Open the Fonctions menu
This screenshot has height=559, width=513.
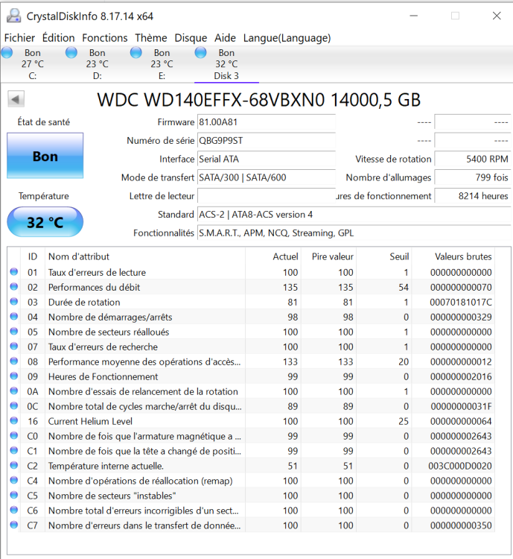[105, 38]
